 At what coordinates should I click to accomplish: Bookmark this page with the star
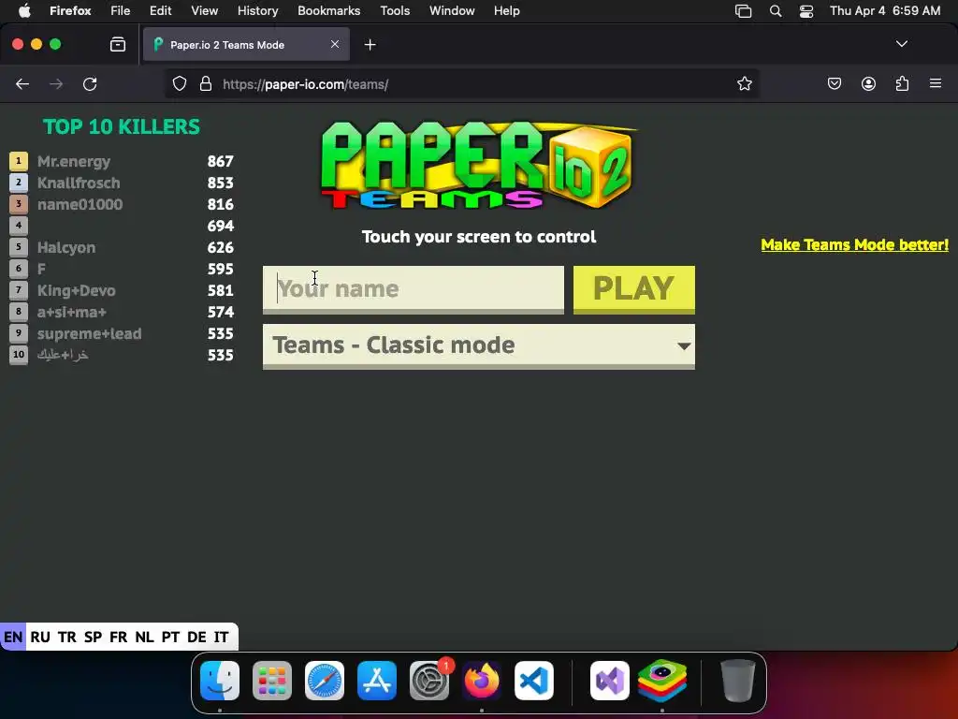tap(744, 83)
